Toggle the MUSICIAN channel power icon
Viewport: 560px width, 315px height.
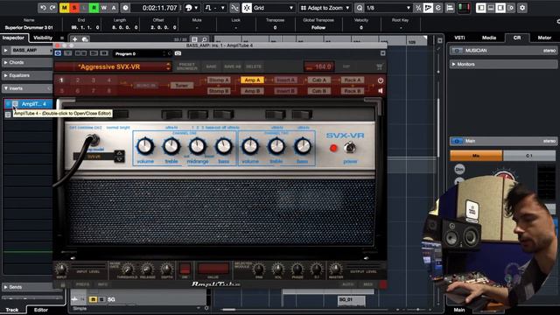(x=457, y=51)
